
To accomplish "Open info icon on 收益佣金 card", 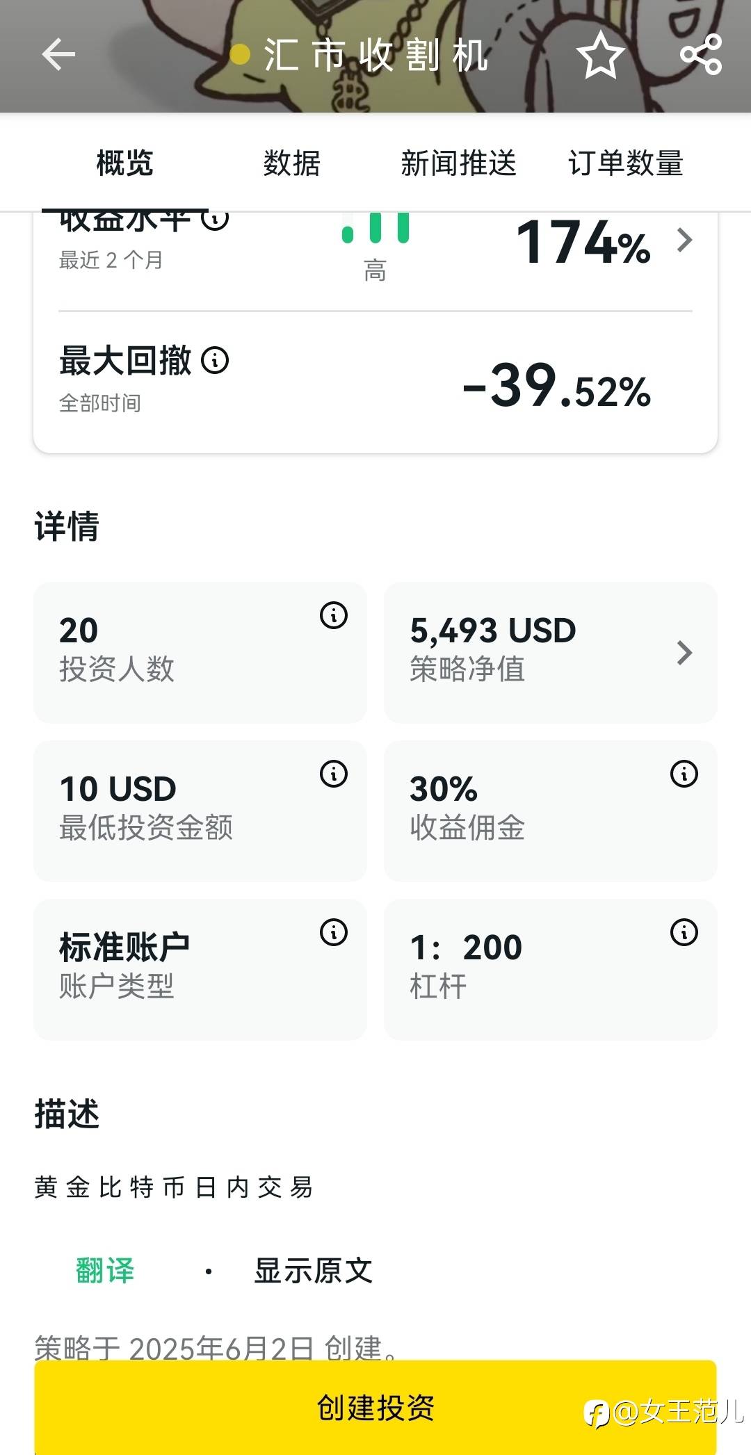I will pos(684,774).
